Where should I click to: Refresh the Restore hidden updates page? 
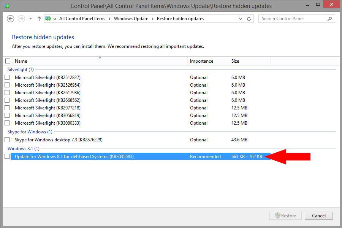pyautogui.click(x=249, y=19)
